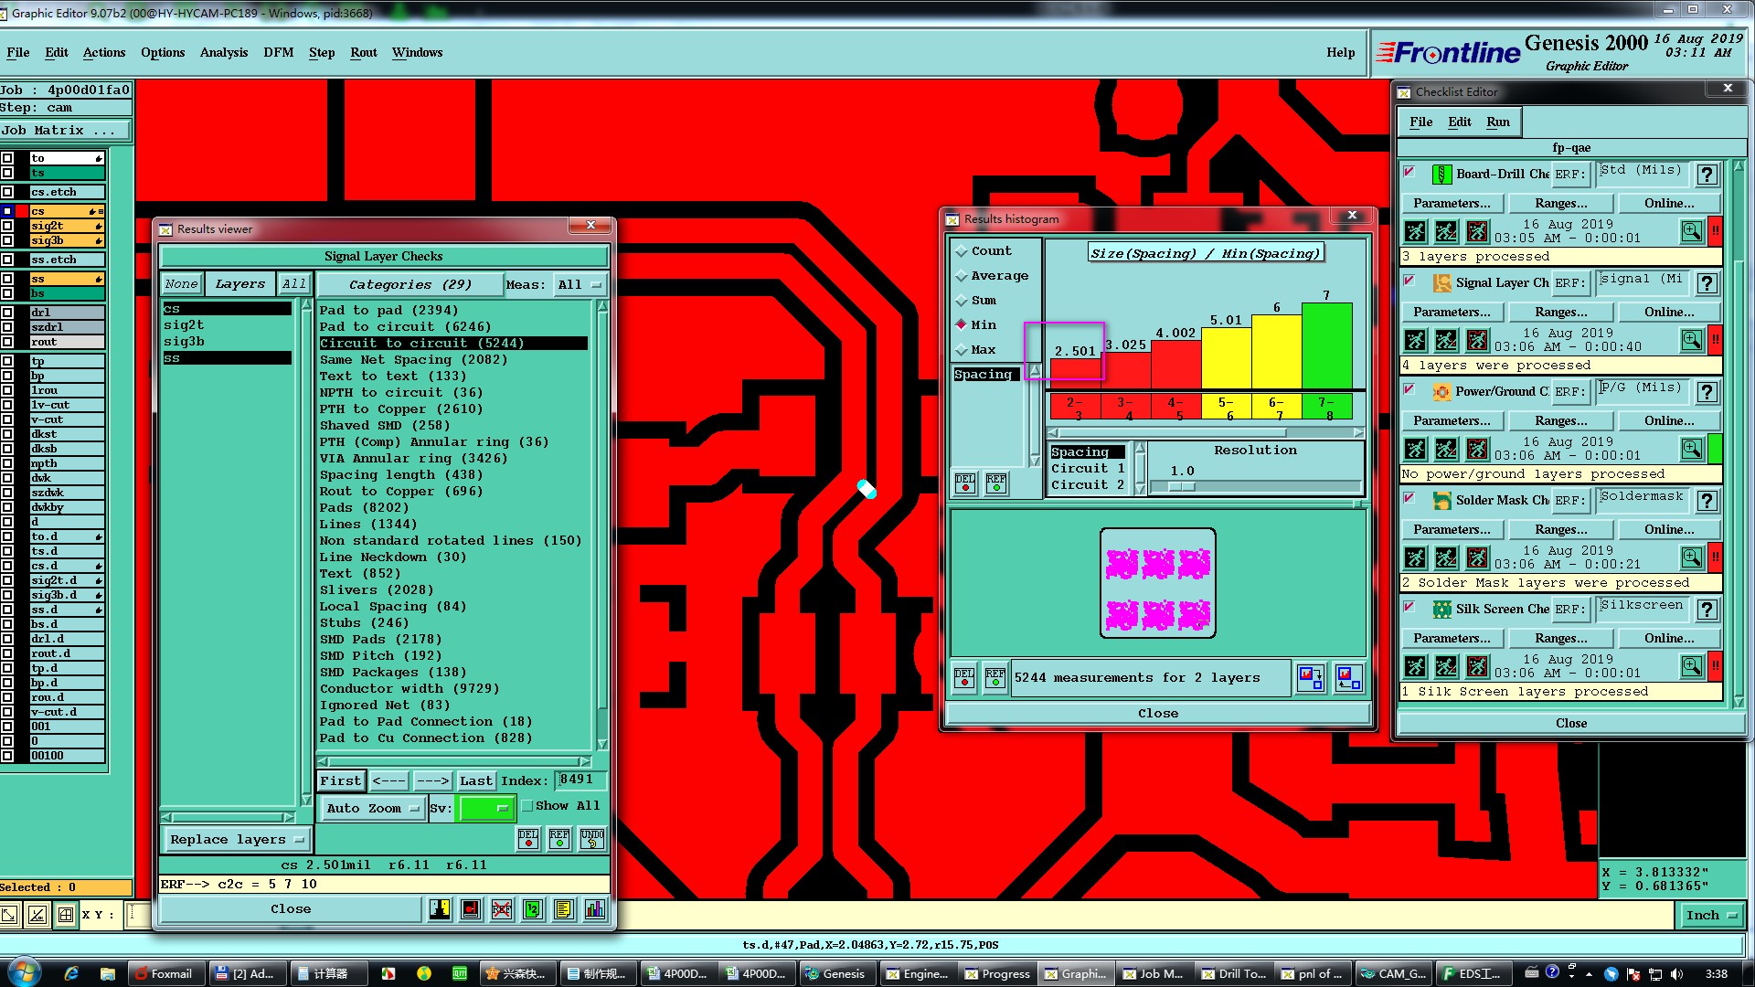Click the Index input field
The height and width of the screenshot is (987, 1755).
tap(580, 780)
